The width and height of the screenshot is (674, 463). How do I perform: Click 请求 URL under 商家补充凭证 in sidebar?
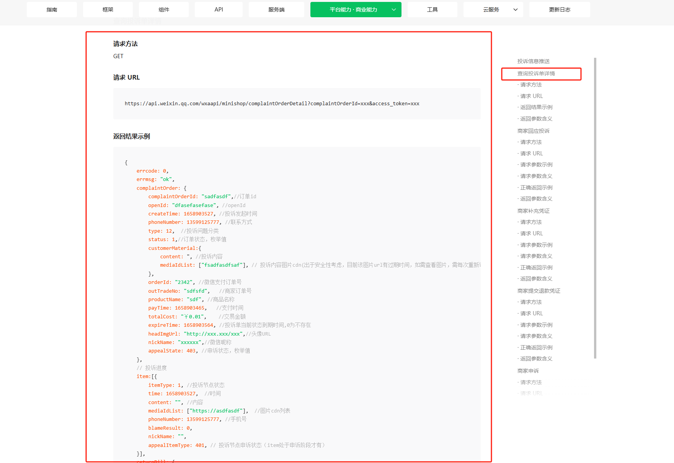[x=532, y=233]
